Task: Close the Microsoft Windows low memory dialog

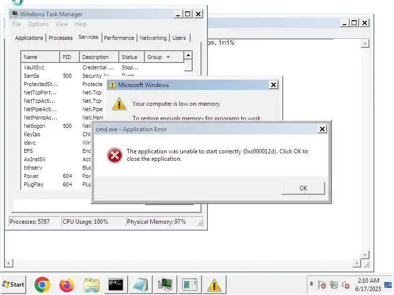Action: click(273, 85)
